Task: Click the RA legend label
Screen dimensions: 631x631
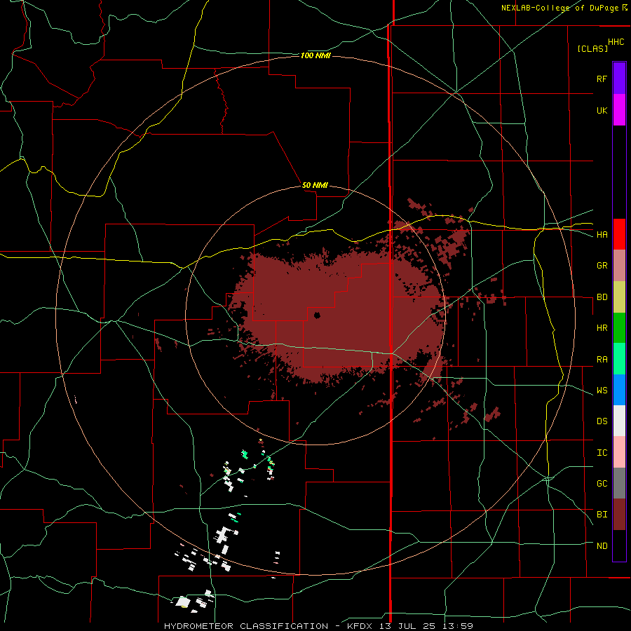Action: (x=602, y=360)
